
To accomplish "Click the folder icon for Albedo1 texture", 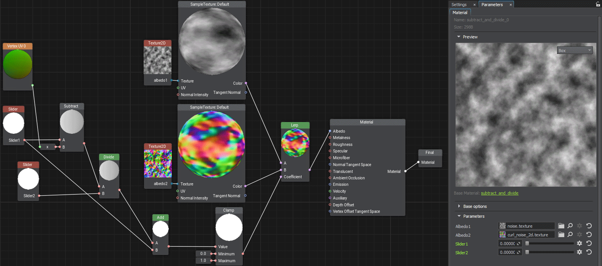I will click(561, 226).
